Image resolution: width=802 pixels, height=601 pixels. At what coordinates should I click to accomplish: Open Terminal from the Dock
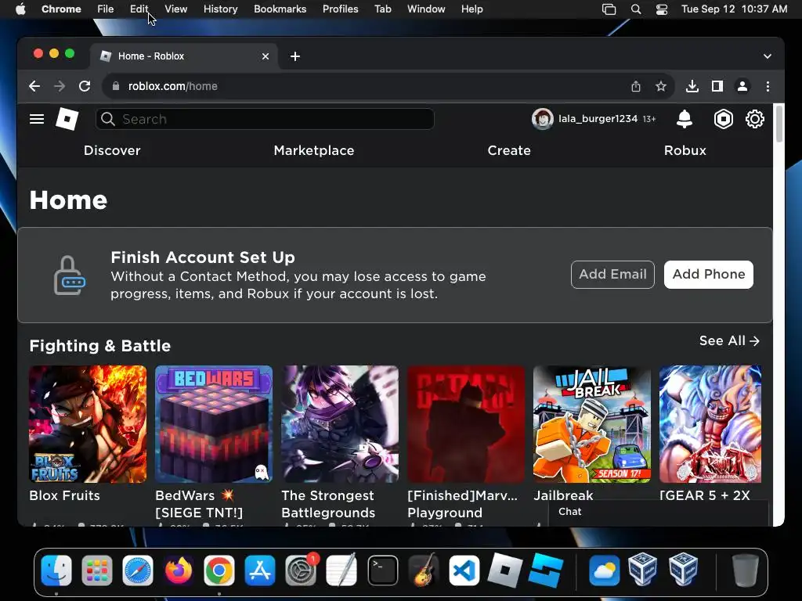382,570
